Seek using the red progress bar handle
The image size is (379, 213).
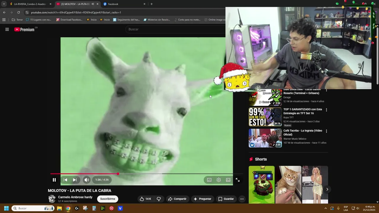coord(118,174)
